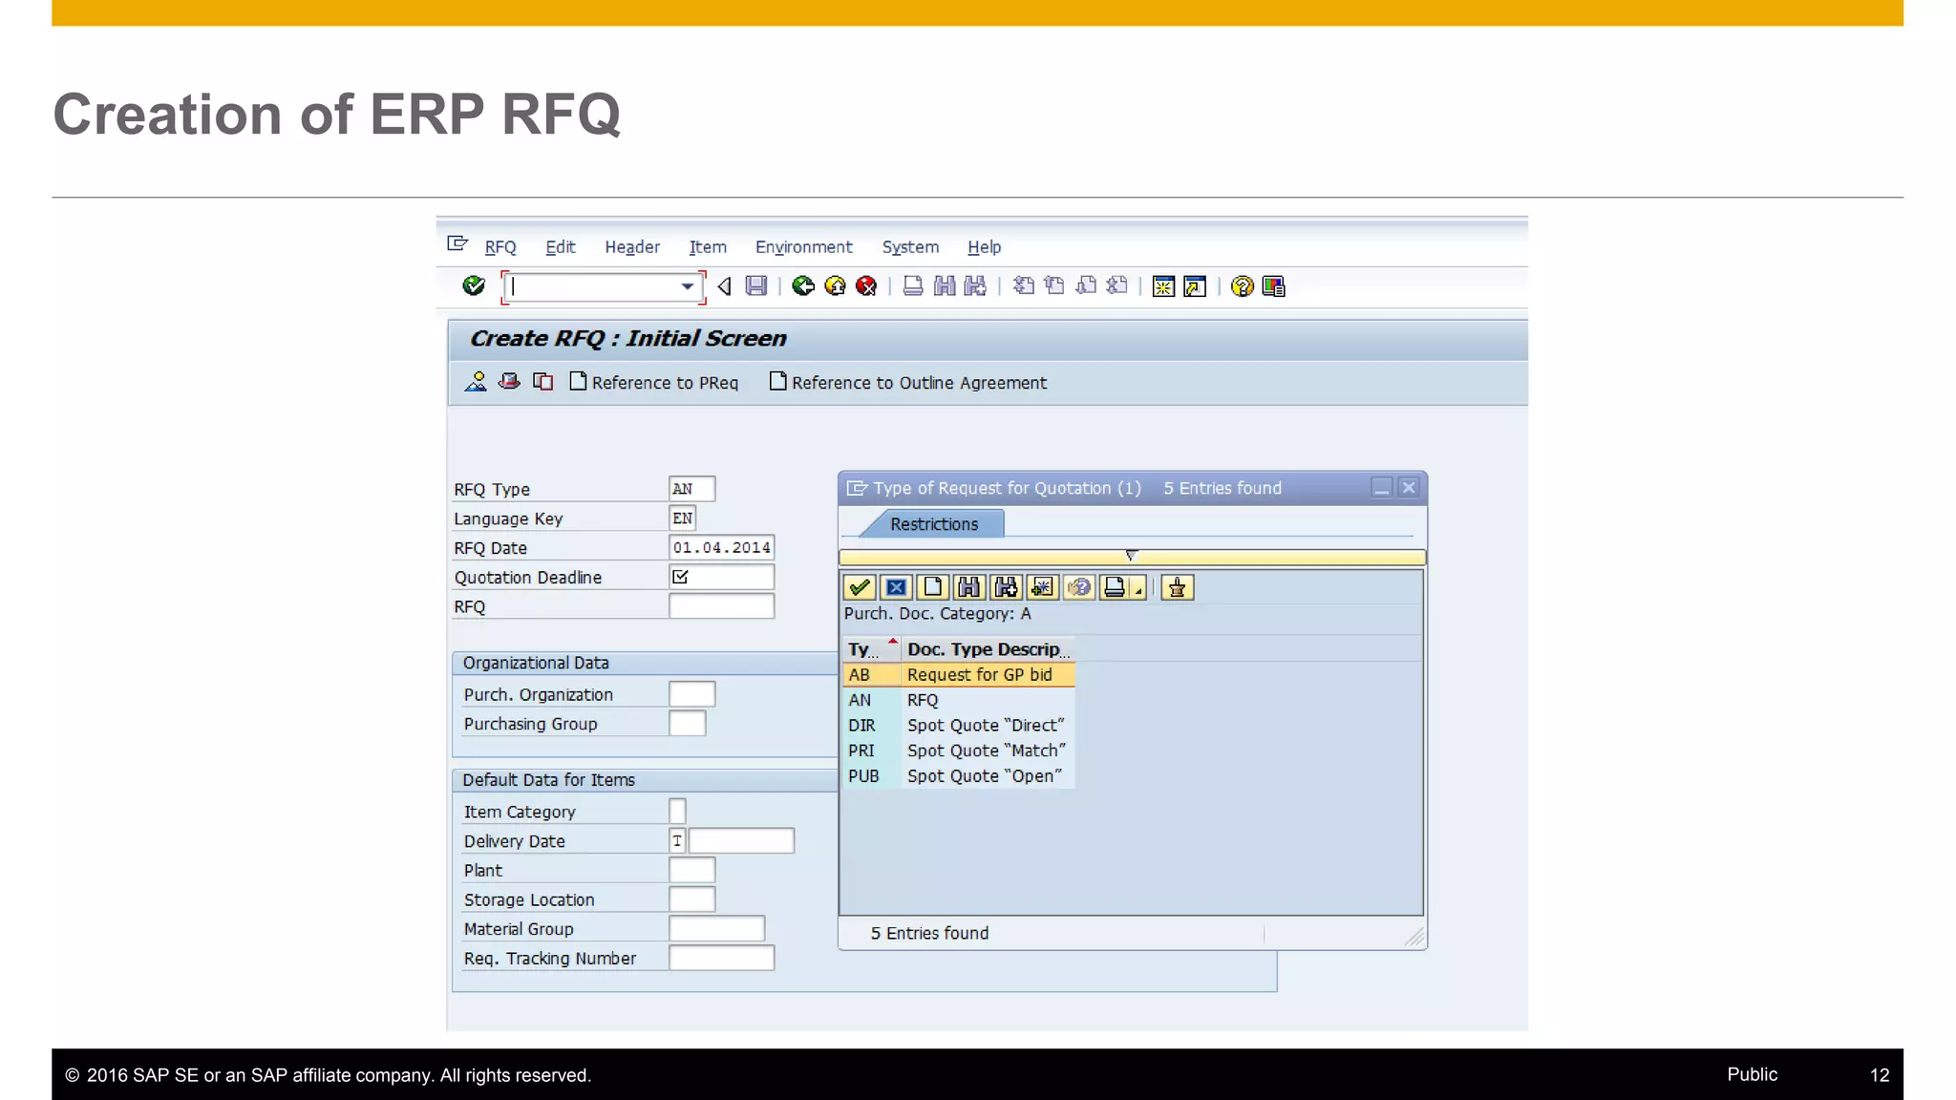
Task: Click the Req. Tracking Number field
Action: (721, 958)
